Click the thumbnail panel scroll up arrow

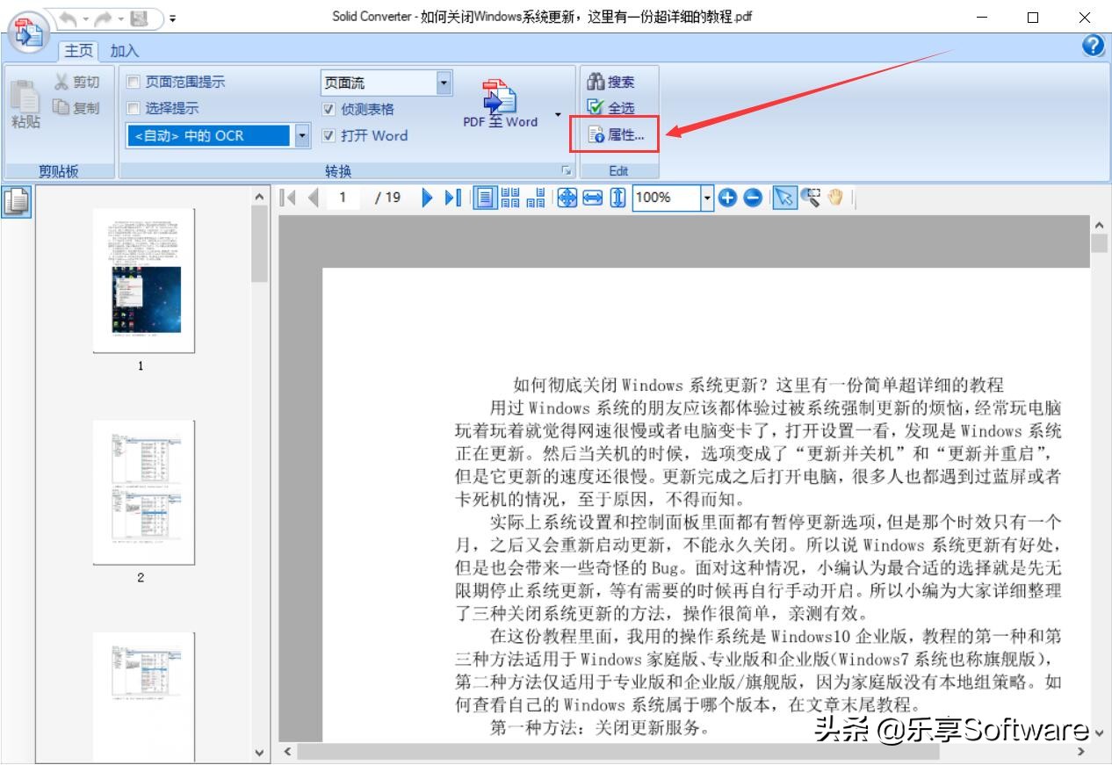[259, 198]
